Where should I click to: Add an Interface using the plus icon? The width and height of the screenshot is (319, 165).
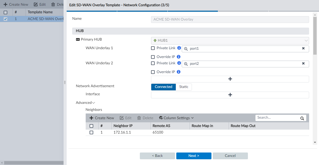click(230, 95)
